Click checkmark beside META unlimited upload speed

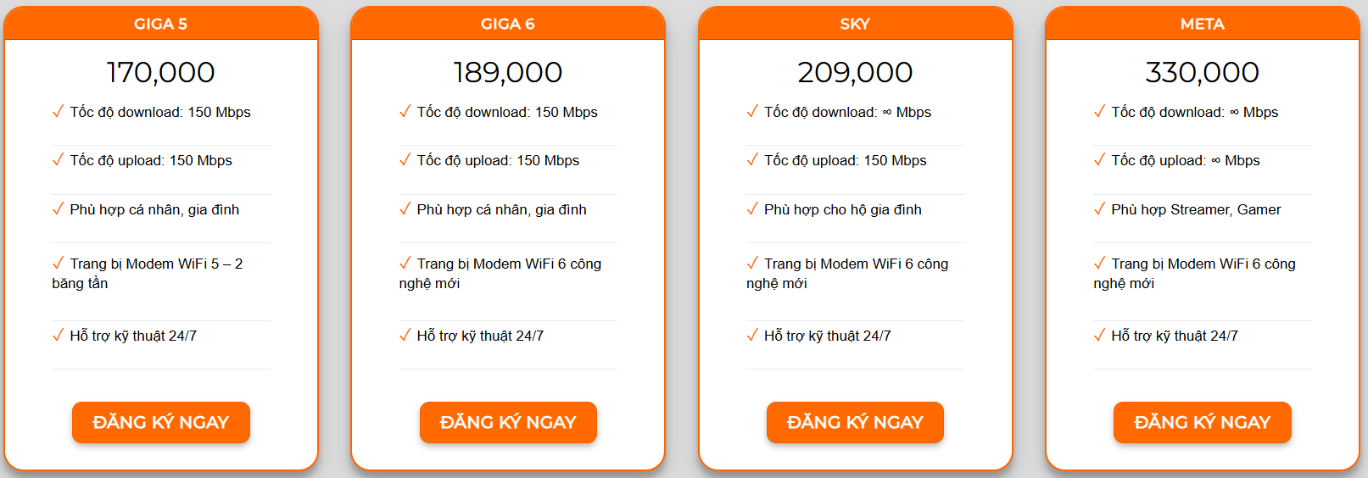(1099, 159)
